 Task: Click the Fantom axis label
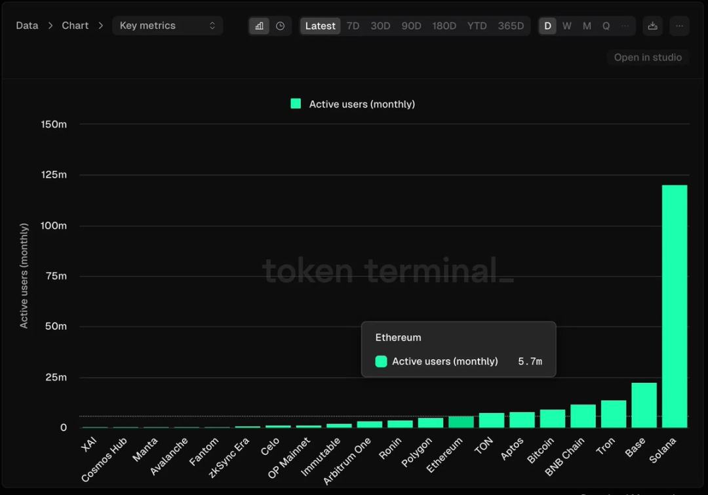pyautogui.click(x=204, y=451)
